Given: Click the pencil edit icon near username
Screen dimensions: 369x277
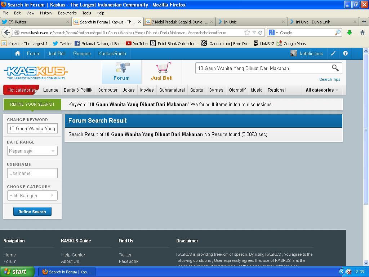Looking at the screenshot, I should click(333, 53).
